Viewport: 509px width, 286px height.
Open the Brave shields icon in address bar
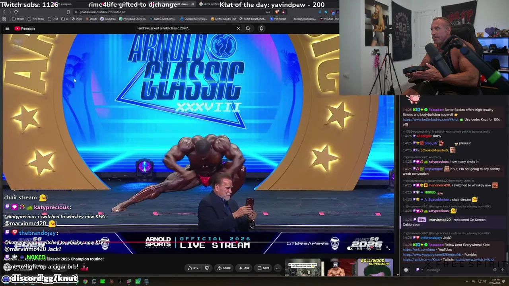[277, 12]
